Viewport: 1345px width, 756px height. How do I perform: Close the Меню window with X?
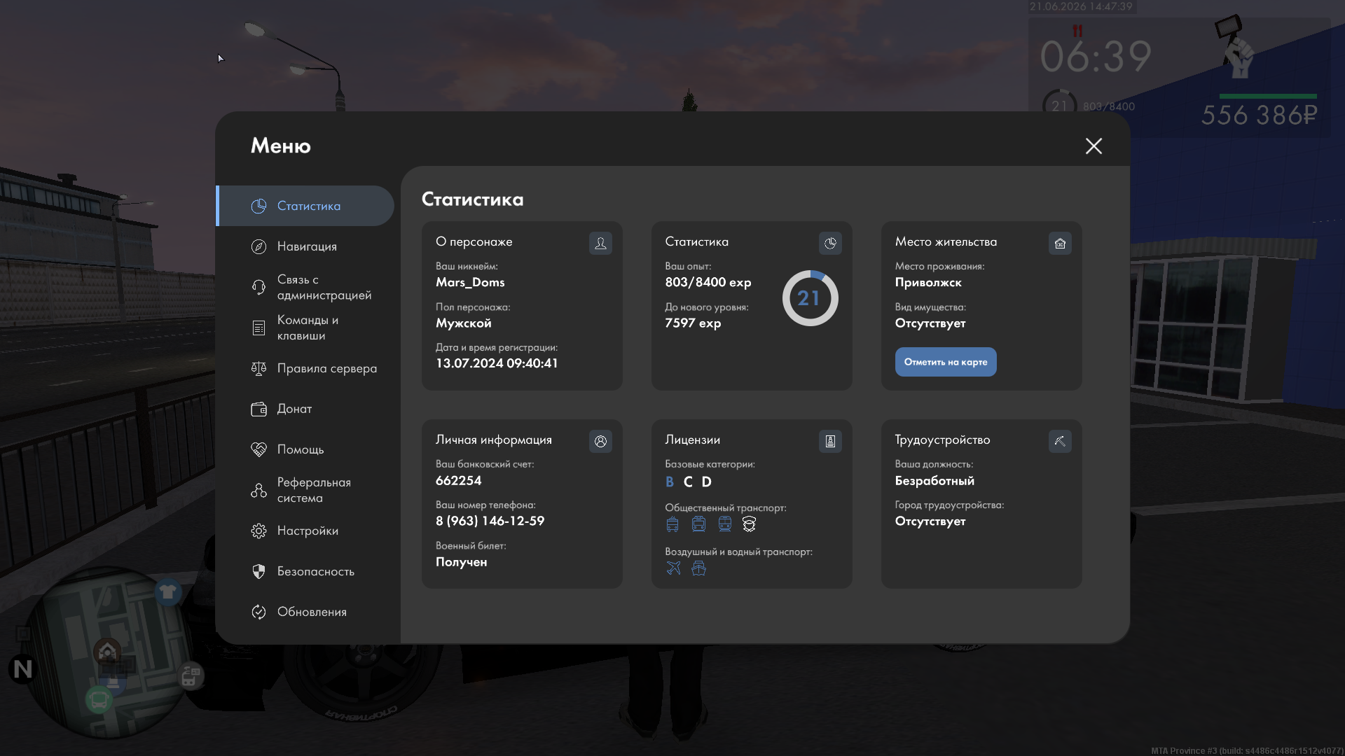[x=1094, y=146]
